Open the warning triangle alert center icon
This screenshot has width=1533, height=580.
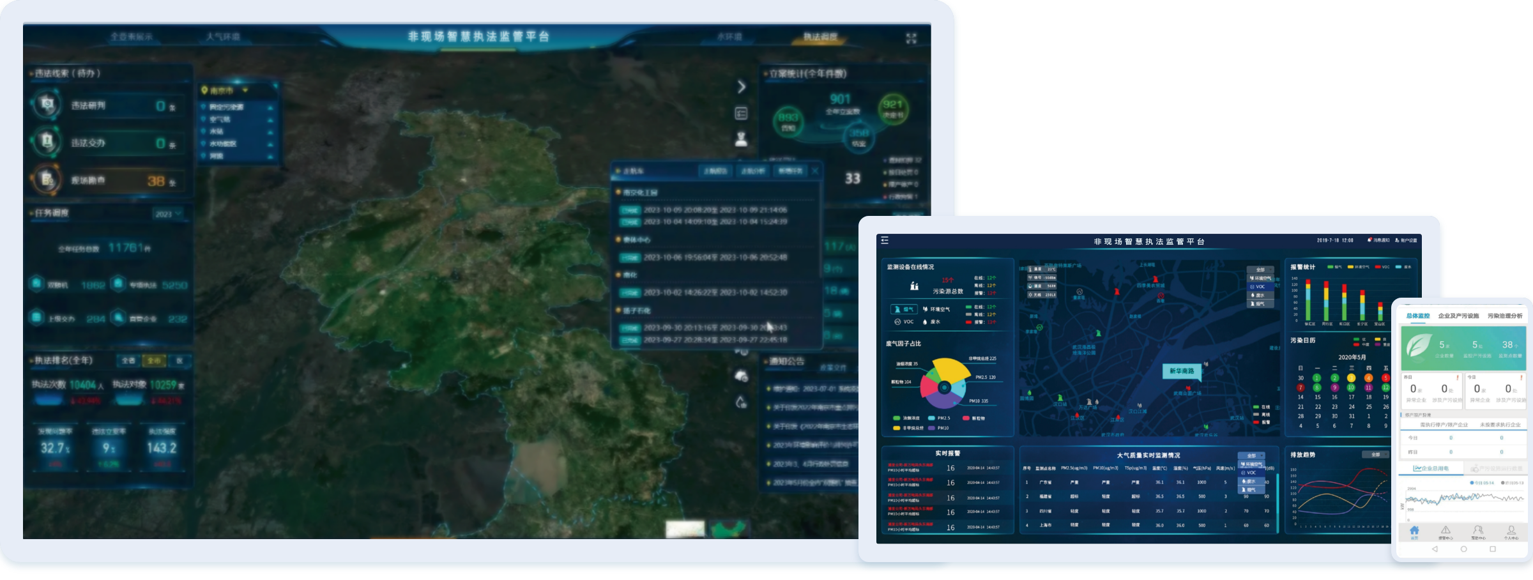coord(1445,531)
